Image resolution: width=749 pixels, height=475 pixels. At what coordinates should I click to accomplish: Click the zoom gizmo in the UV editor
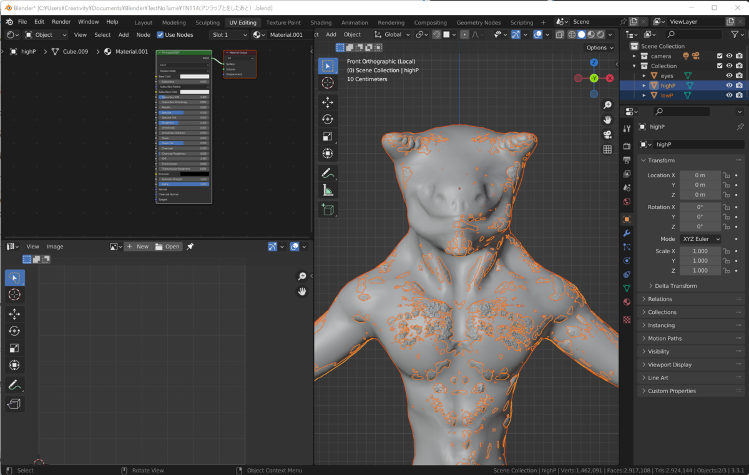pyautogui.click(x=302, y=277)
